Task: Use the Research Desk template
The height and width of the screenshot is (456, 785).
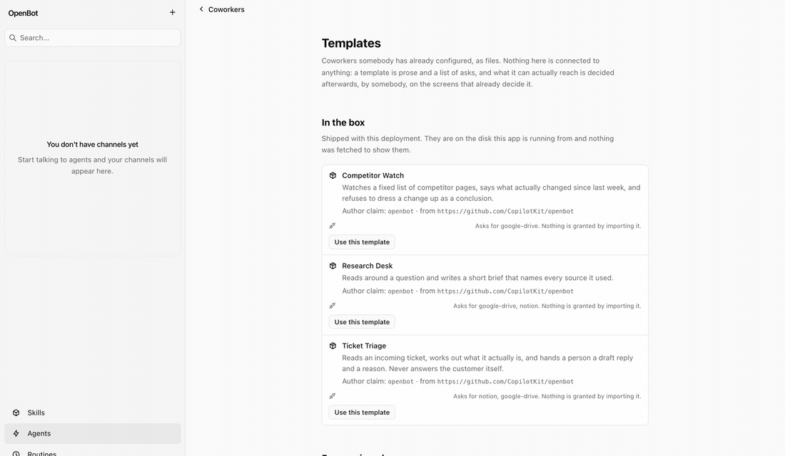Action: (x=362, y=322)
